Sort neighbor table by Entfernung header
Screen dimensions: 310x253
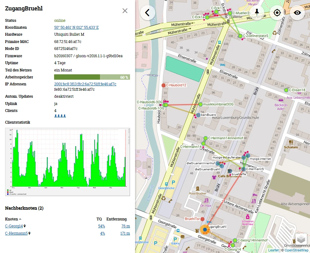tap(116, 219)
